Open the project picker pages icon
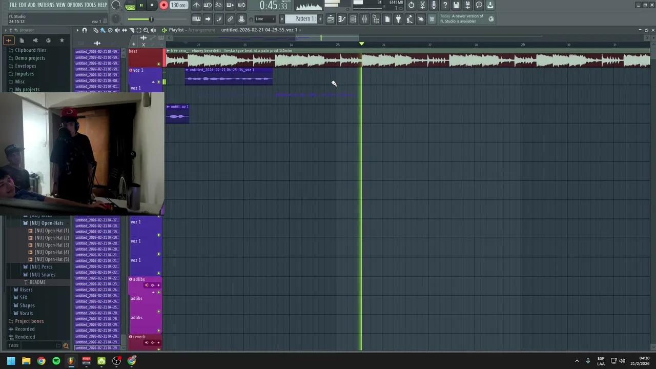Viewport: 656px width, 369px height. coord(387,19)
